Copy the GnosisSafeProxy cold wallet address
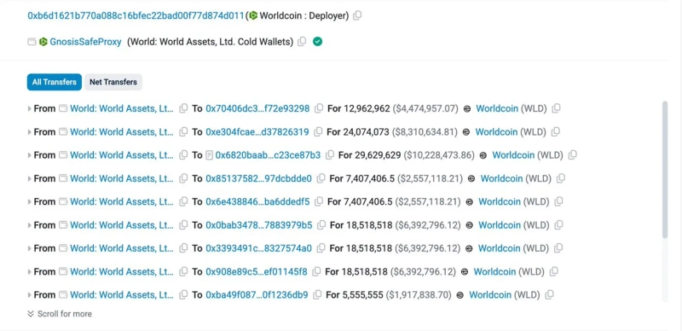Screen dimensions: 682x331 coord(302,42)
